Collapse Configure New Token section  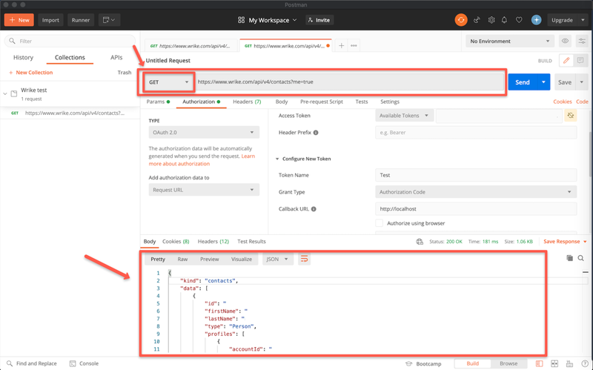pos(277,159)
